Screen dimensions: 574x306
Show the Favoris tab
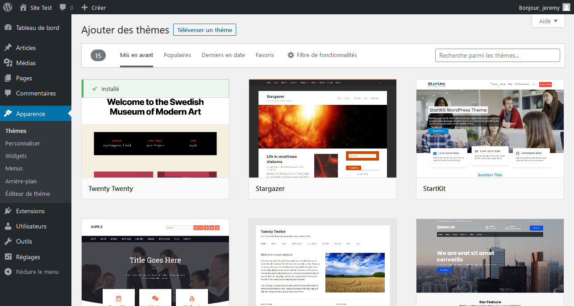(x=265, y=55)
